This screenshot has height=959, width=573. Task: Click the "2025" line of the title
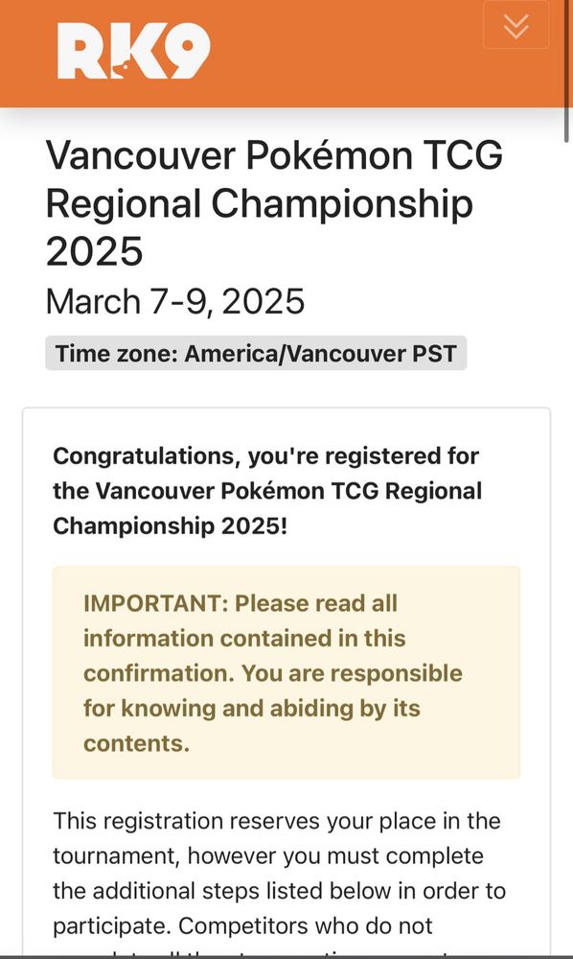click(x=94, y=251)
